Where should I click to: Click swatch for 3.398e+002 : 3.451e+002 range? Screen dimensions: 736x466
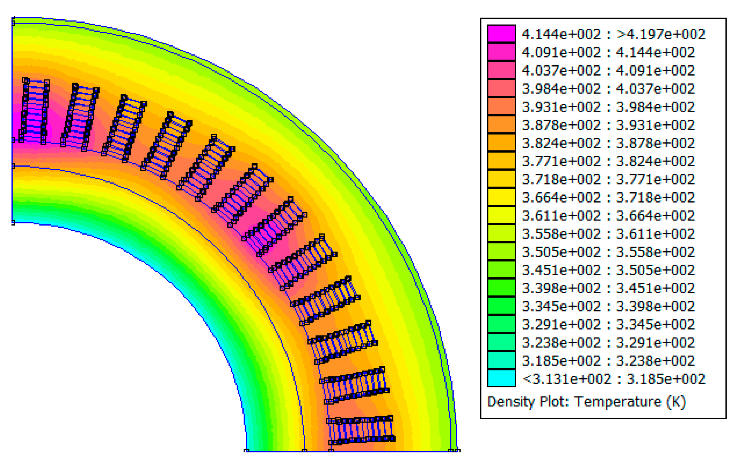(501, 288)
